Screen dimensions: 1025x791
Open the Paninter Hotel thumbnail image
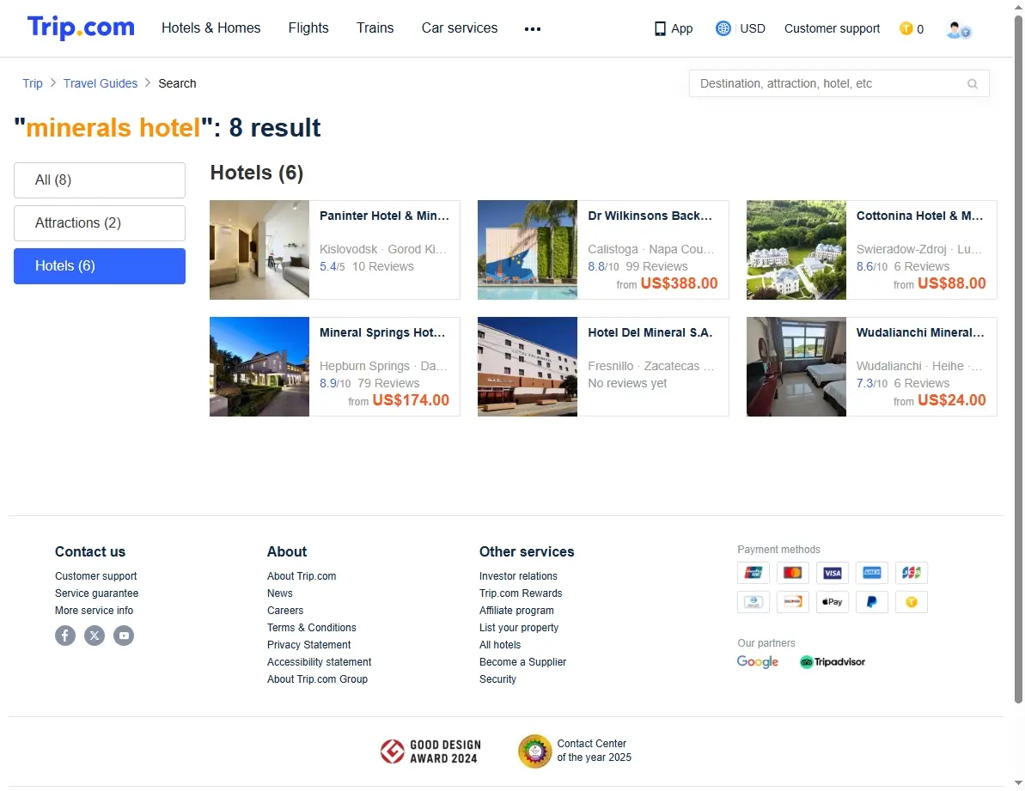(259, 250)
